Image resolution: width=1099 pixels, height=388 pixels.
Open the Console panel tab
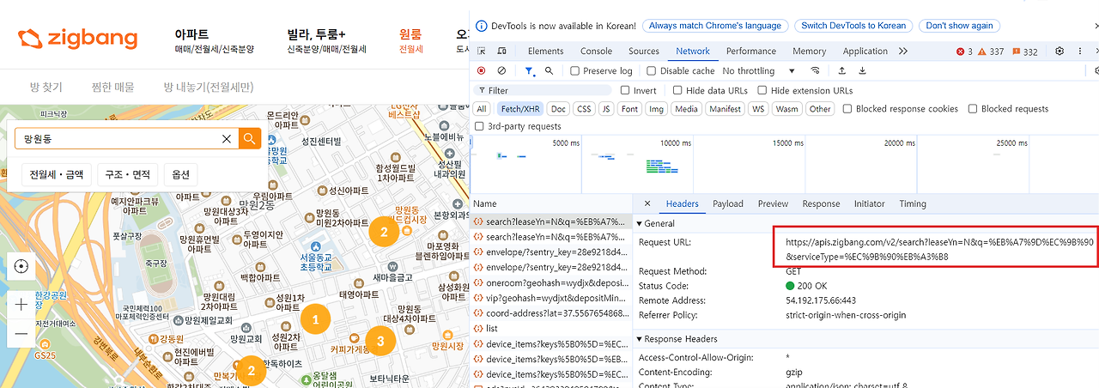click(596, 51)
